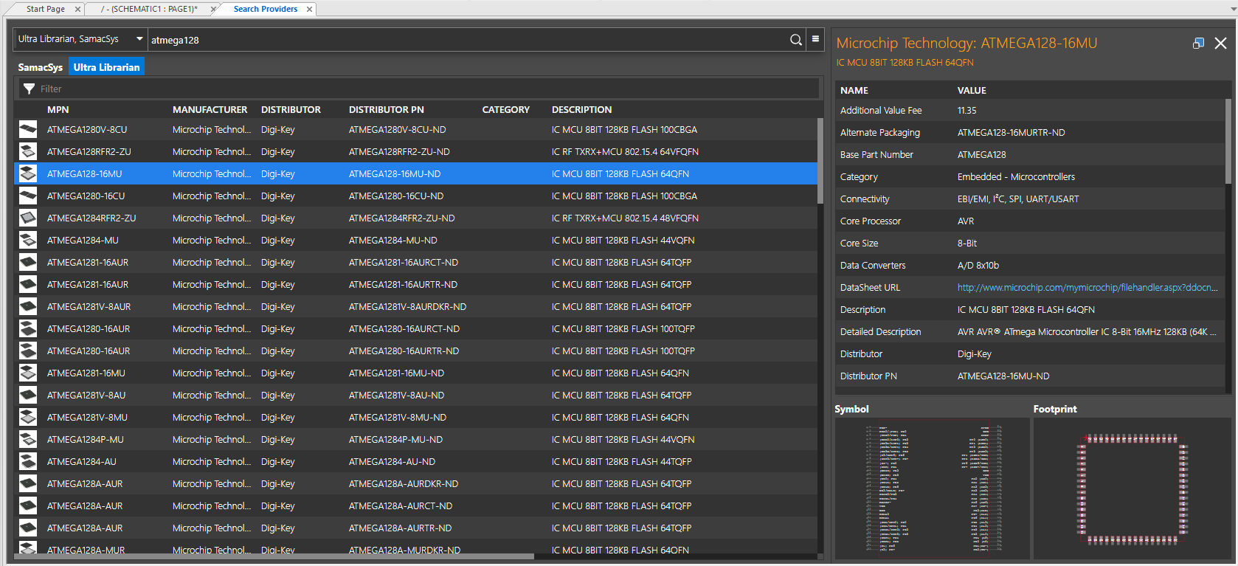Click part icon for ATMEGA1284P-MU row

point(28,439)
